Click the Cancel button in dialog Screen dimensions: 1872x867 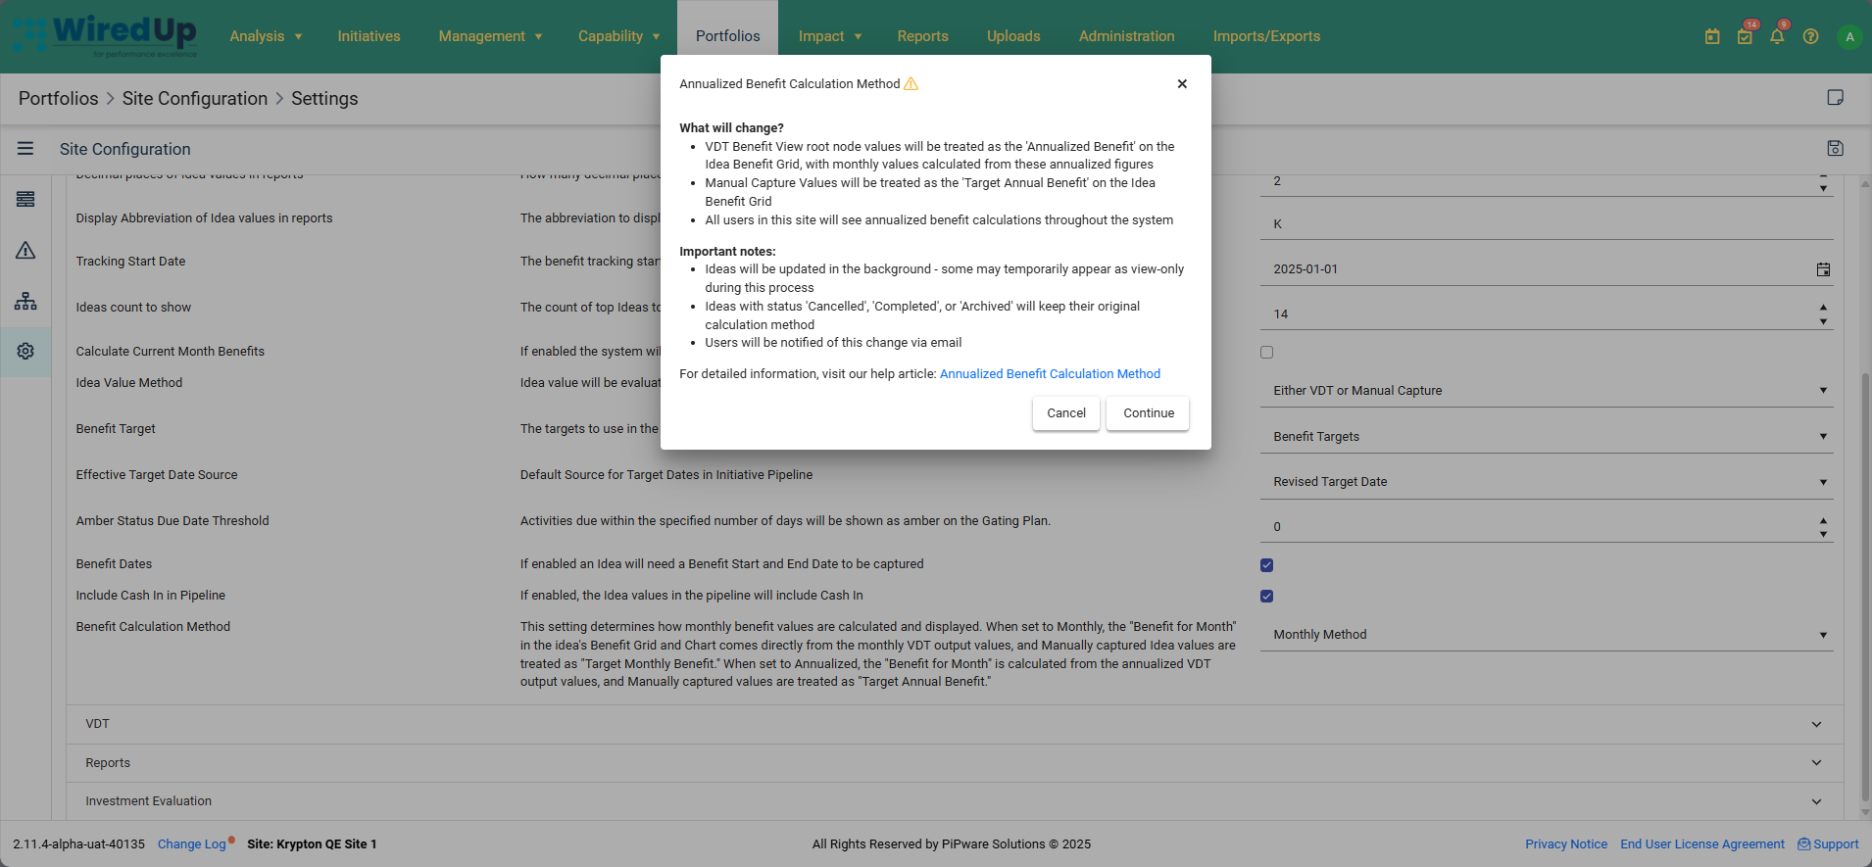coord(1065,413)
